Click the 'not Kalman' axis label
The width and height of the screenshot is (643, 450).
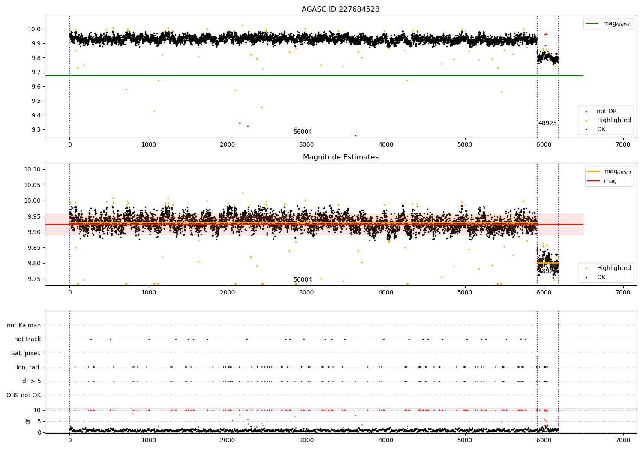point(24,326)
